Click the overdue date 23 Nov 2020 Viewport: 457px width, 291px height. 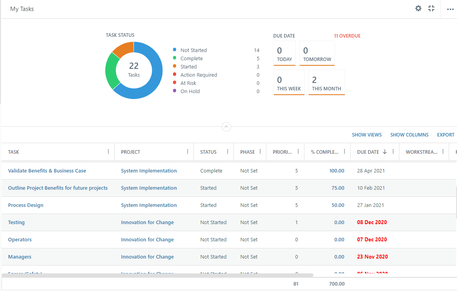[x=373, y=257]
